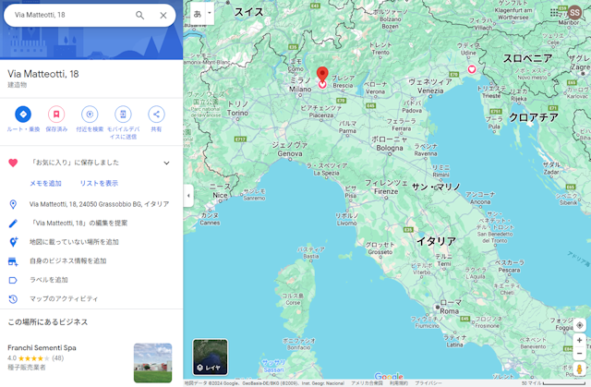This screenshot has height=387, width=591.
Task: Click the リストを表示 link
Action: point(99,183)
